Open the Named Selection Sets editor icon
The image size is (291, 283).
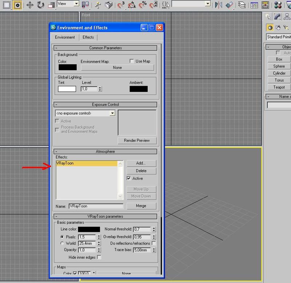pos(166,5)
